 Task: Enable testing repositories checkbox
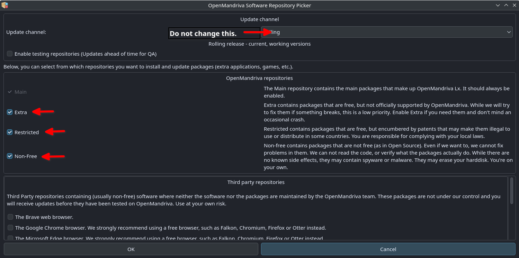click(x=10, y=54)
